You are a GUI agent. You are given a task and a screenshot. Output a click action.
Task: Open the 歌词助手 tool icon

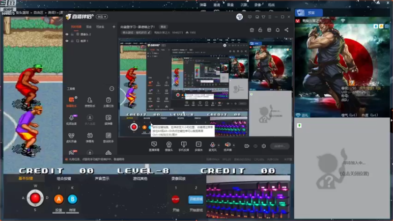(108, 138)
